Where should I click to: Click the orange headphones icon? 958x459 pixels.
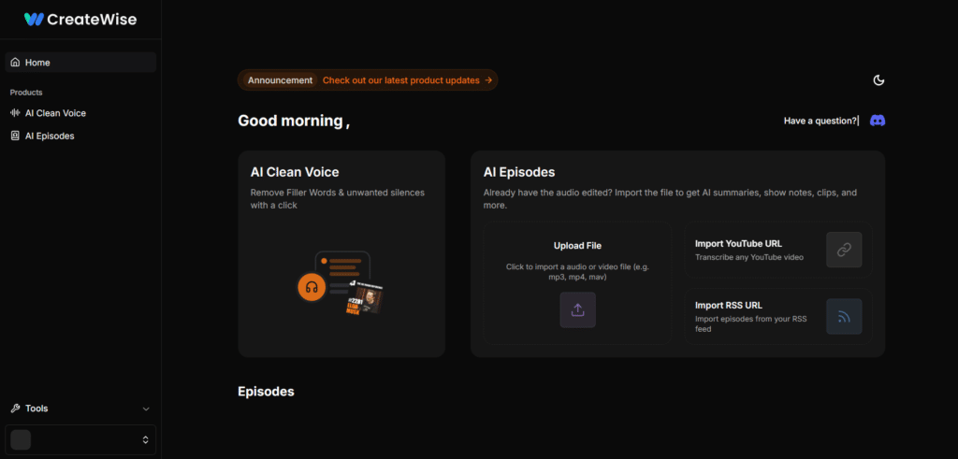tap(312, 287)
